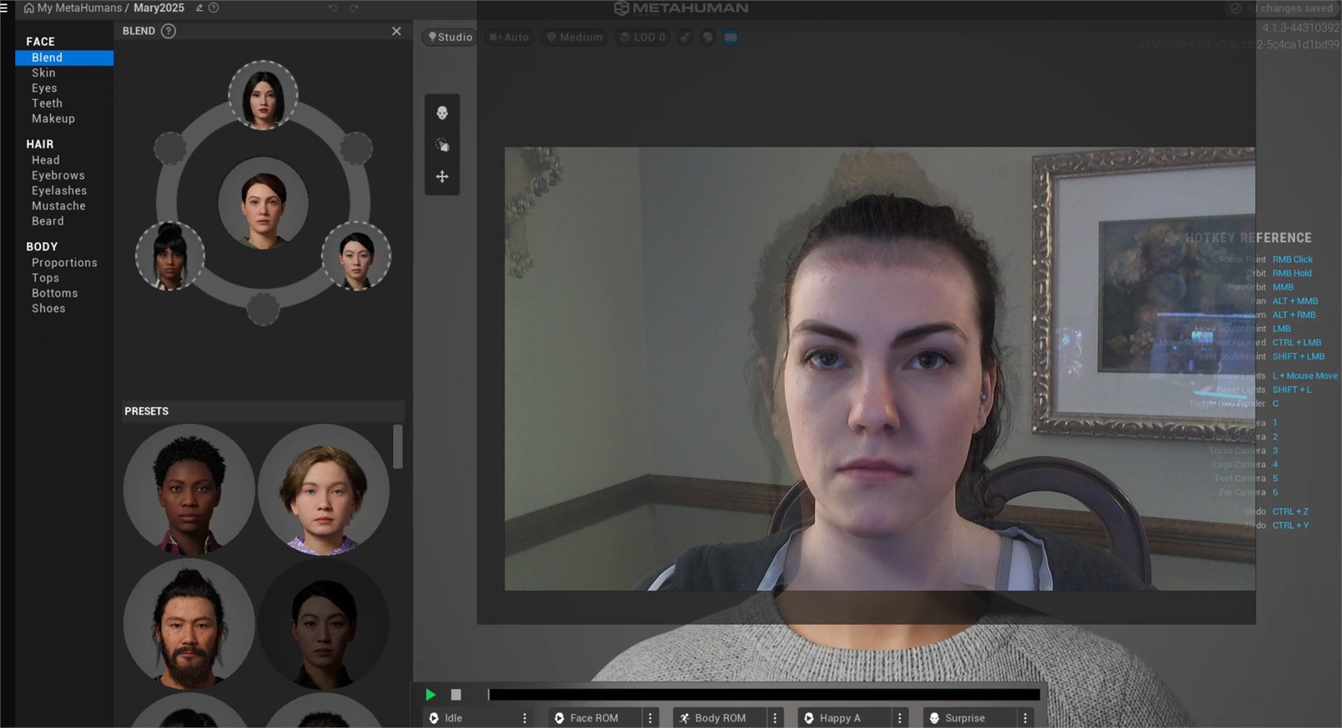The height and width of the screenshot is (728, 1342).
Task: Select the Face ROM animation
Action: click(x=594, y=718)
